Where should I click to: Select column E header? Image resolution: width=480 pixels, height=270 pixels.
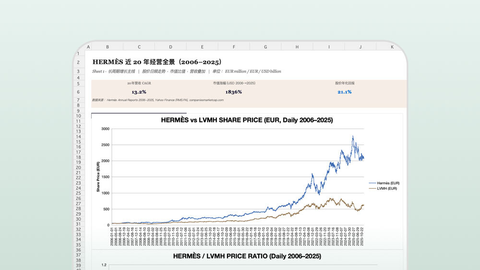202,47
